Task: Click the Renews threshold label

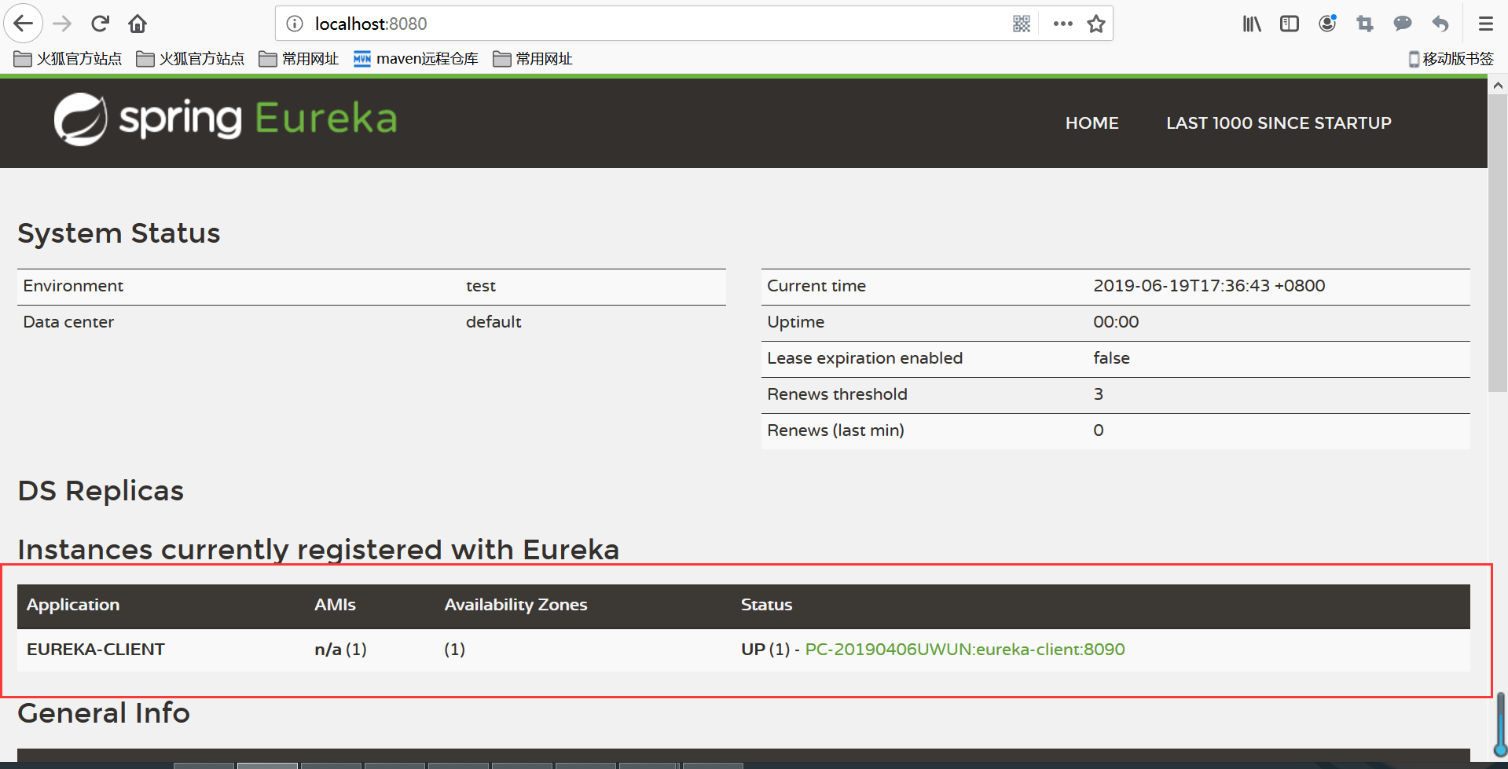Action: (x=838, y=394)
